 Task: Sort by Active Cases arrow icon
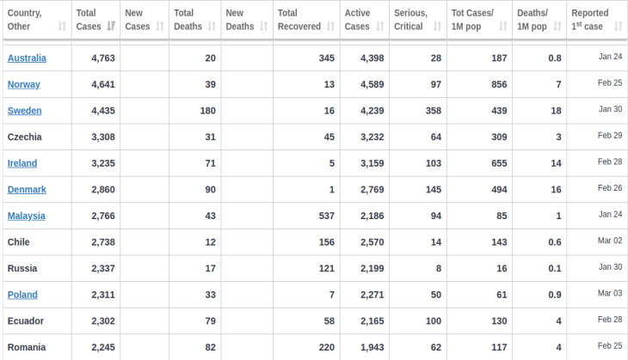[x=379, y=27]
